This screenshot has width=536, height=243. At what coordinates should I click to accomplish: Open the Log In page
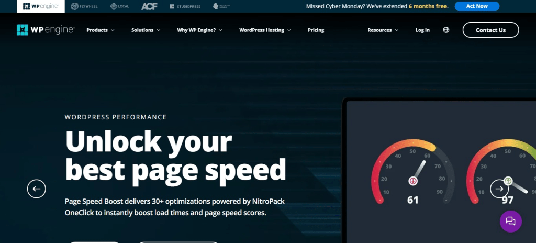[x=422, y=30]
